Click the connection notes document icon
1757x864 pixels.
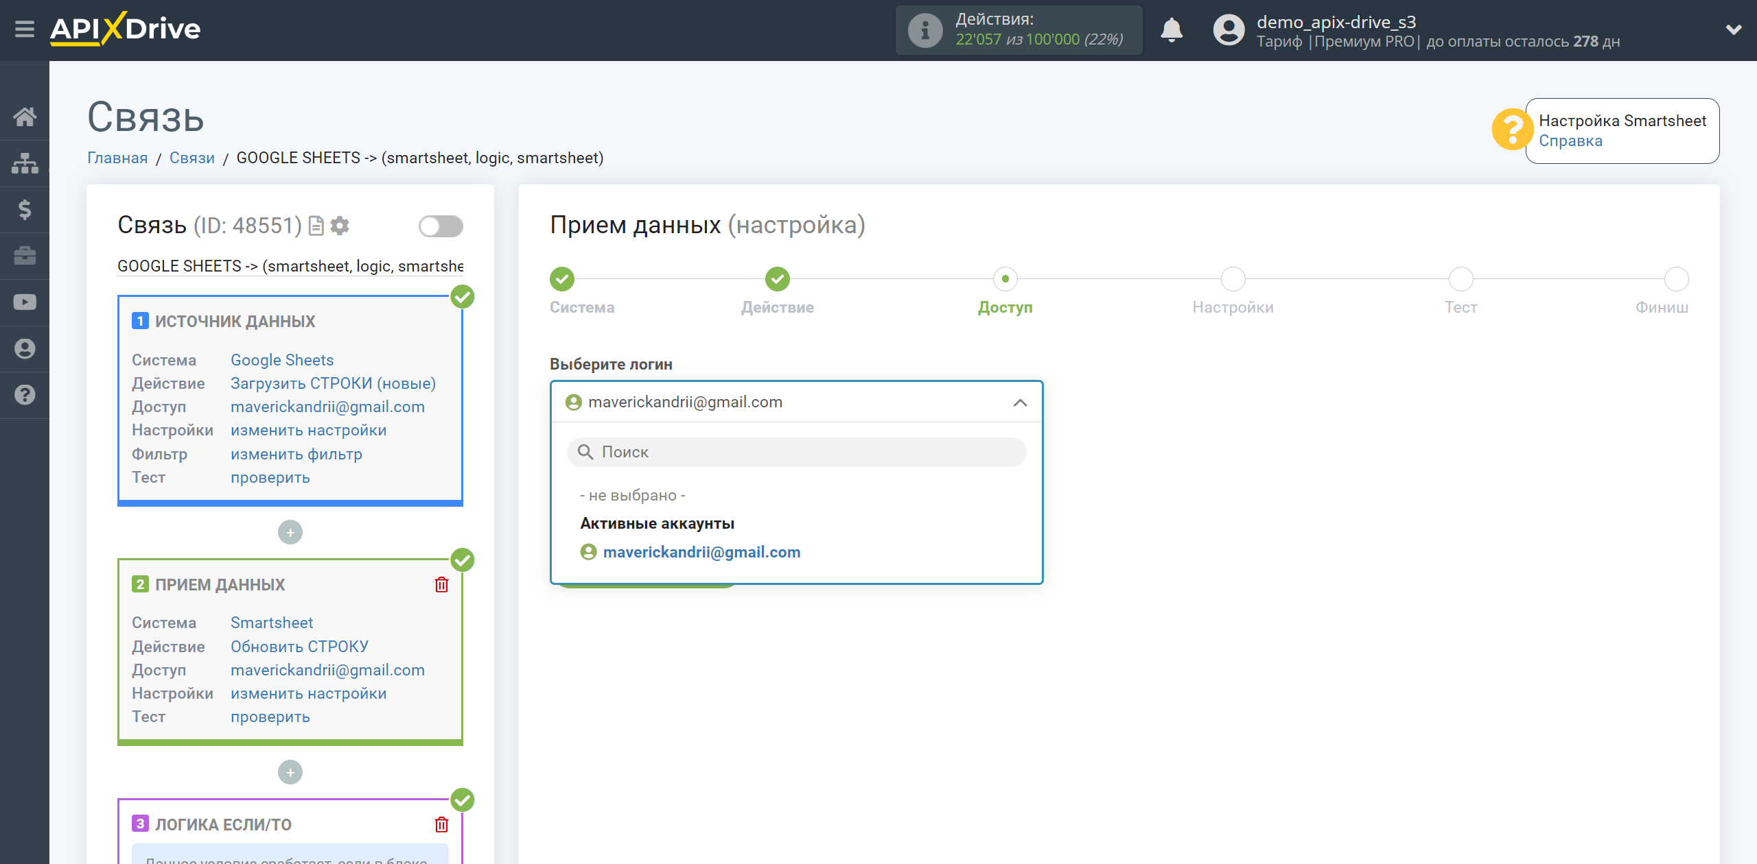(316, 226)
